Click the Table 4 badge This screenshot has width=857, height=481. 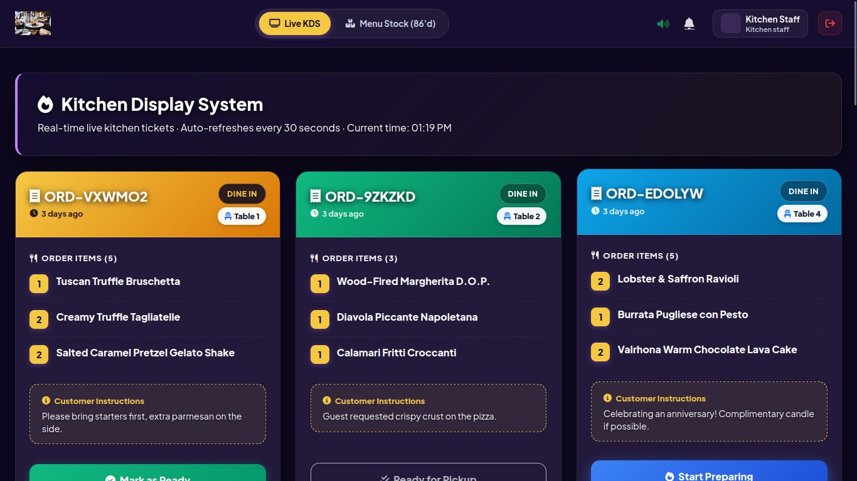tap(802, 214)
